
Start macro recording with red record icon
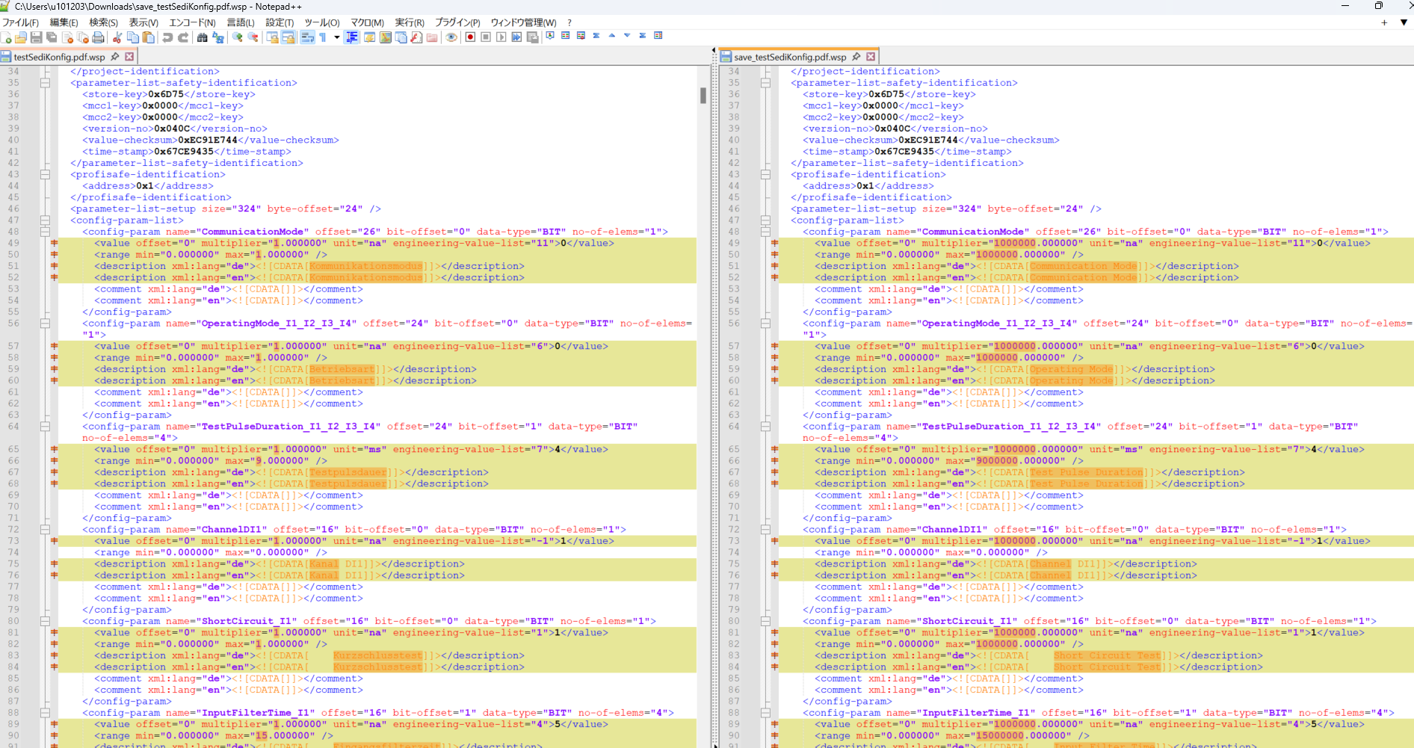pyautogui.click(x=470, y=37)
